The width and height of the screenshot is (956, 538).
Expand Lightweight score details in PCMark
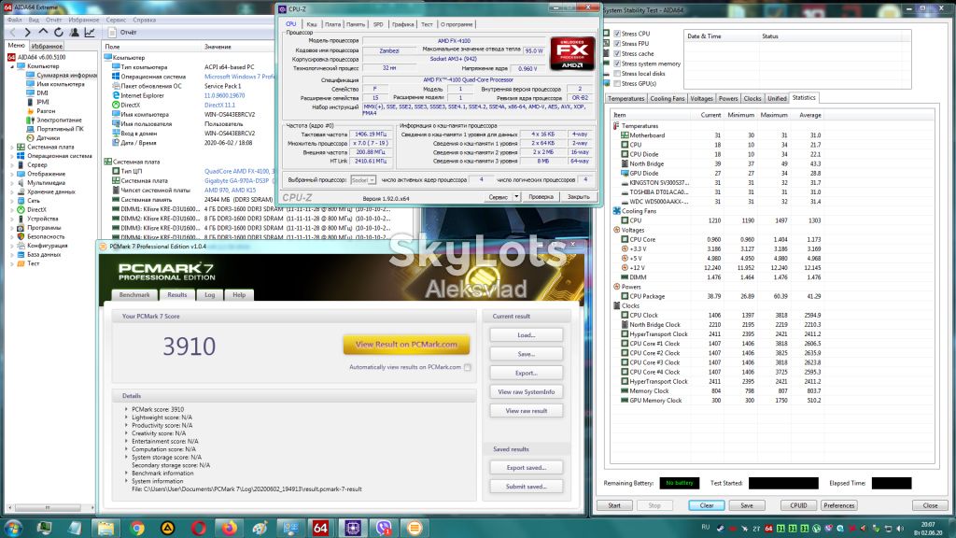(x=126, y=418)
